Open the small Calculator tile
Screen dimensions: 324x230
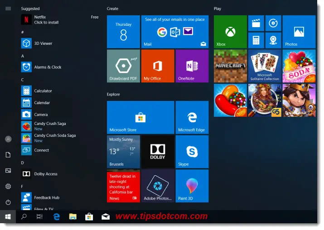256,40
